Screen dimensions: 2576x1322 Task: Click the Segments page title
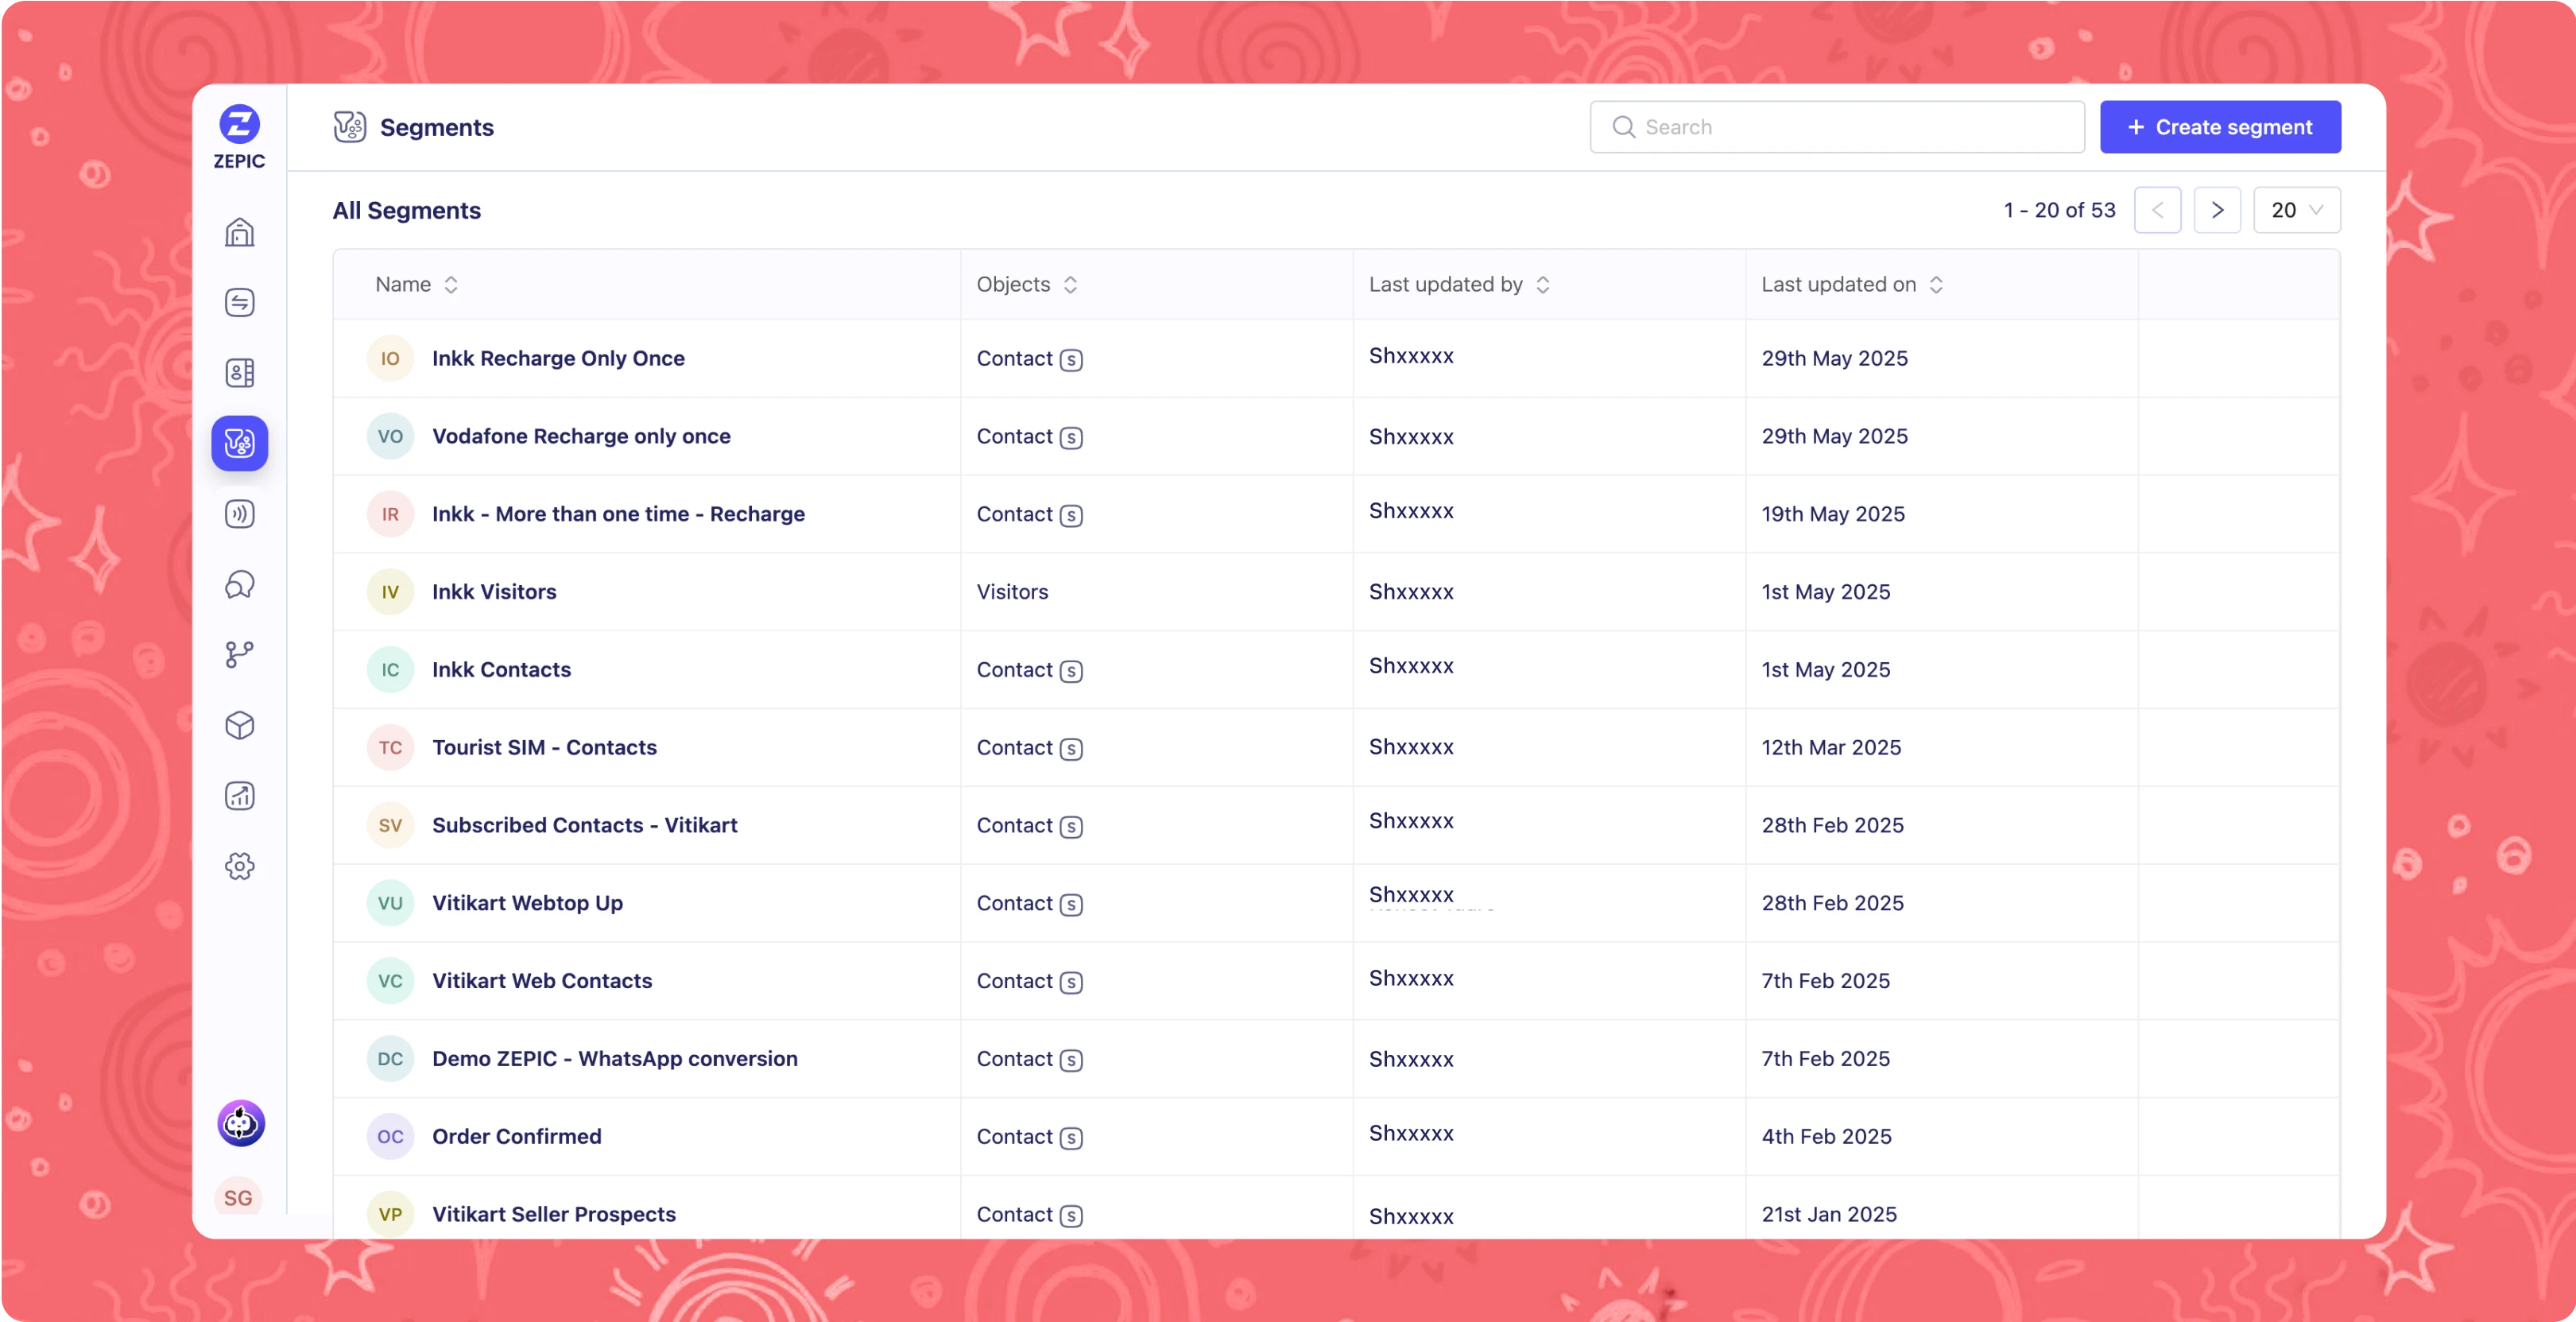pos(436,127)
